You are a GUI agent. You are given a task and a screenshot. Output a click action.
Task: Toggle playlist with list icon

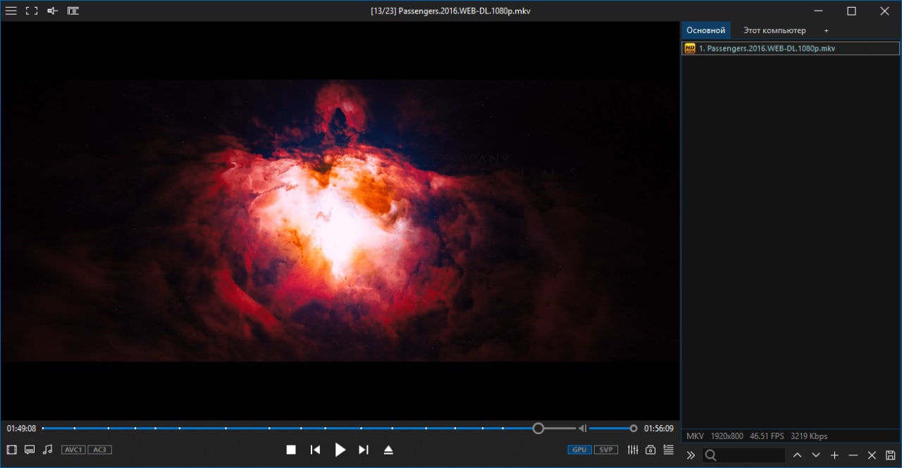668,449
